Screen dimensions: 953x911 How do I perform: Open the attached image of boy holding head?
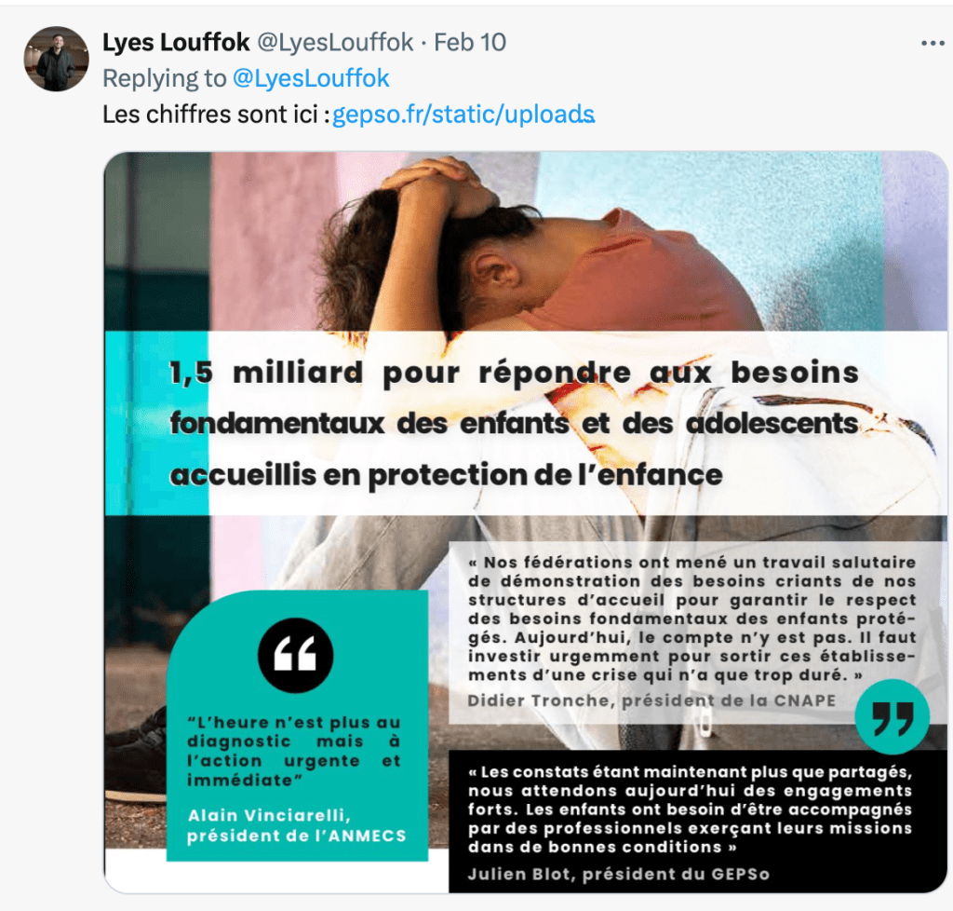526,522
